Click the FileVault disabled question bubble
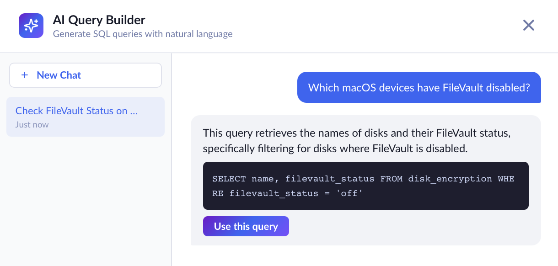The width and height of the screenshot is (558, 266). (419, 87)
